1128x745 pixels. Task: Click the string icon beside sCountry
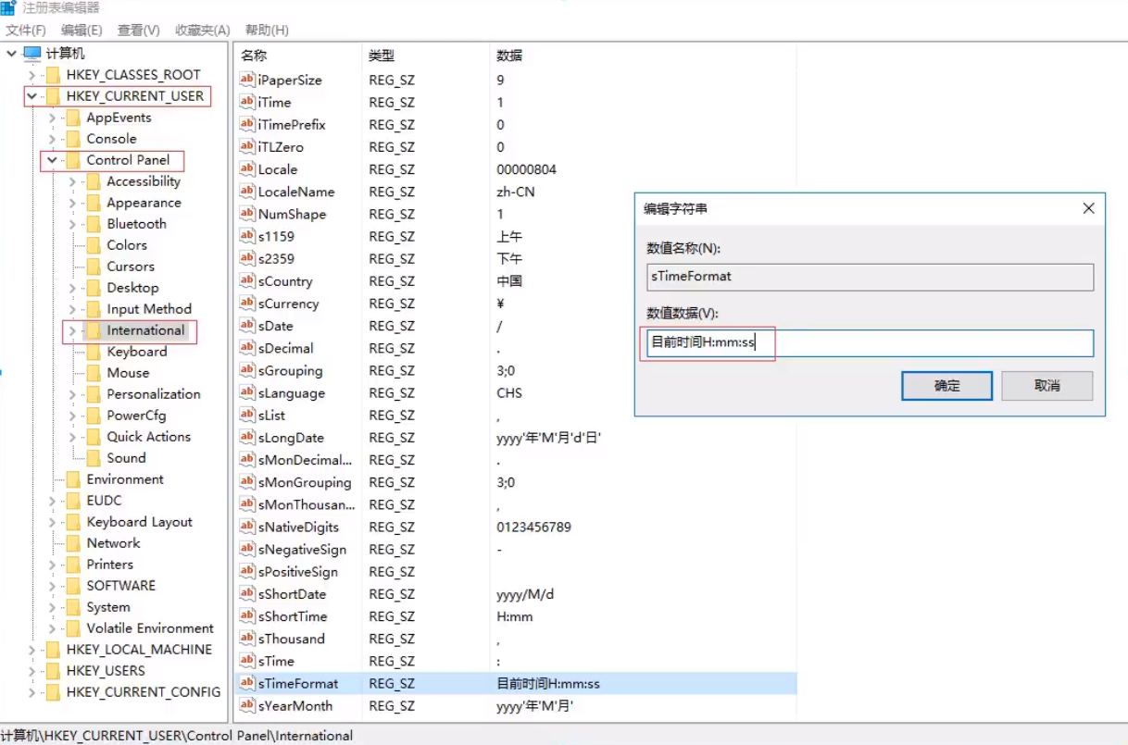[247, 280]
